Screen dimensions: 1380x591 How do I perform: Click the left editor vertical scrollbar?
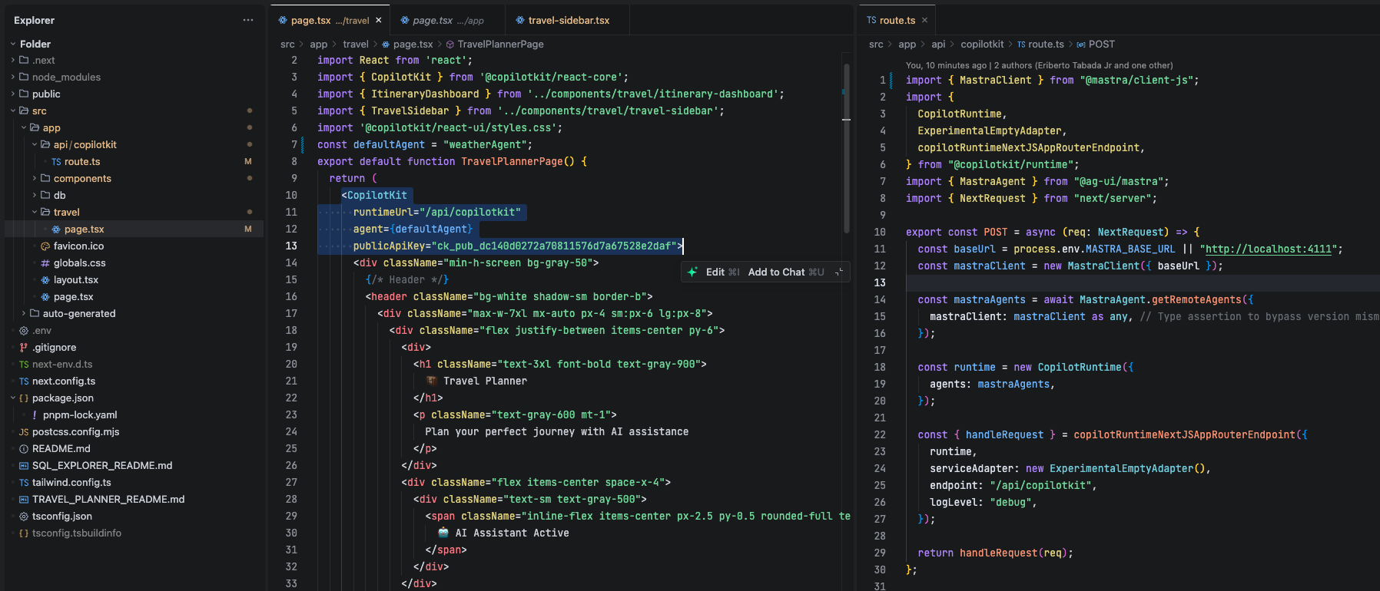pos(846,146)
